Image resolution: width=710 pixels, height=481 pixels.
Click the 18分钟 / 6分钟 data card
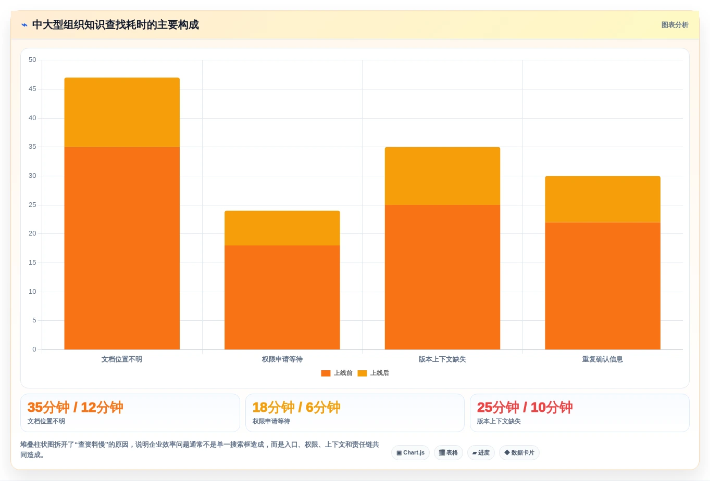pyautogui.click(x=355, y=413)
